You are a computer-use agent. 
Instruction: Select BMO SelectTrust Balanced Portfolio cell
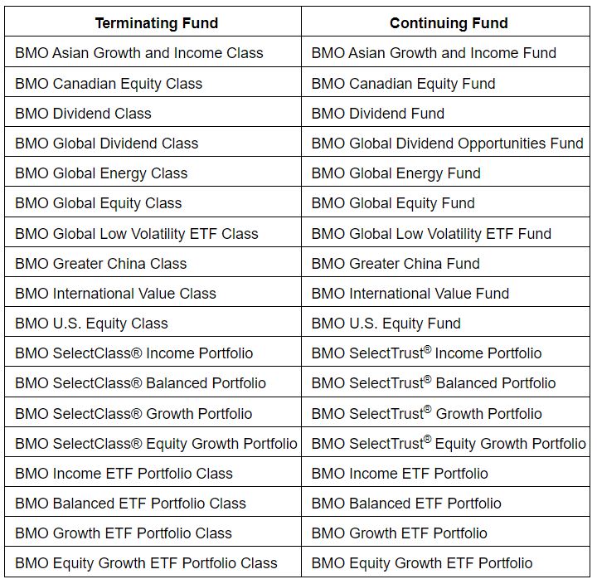pyautogui.click(x=434, y=383)
